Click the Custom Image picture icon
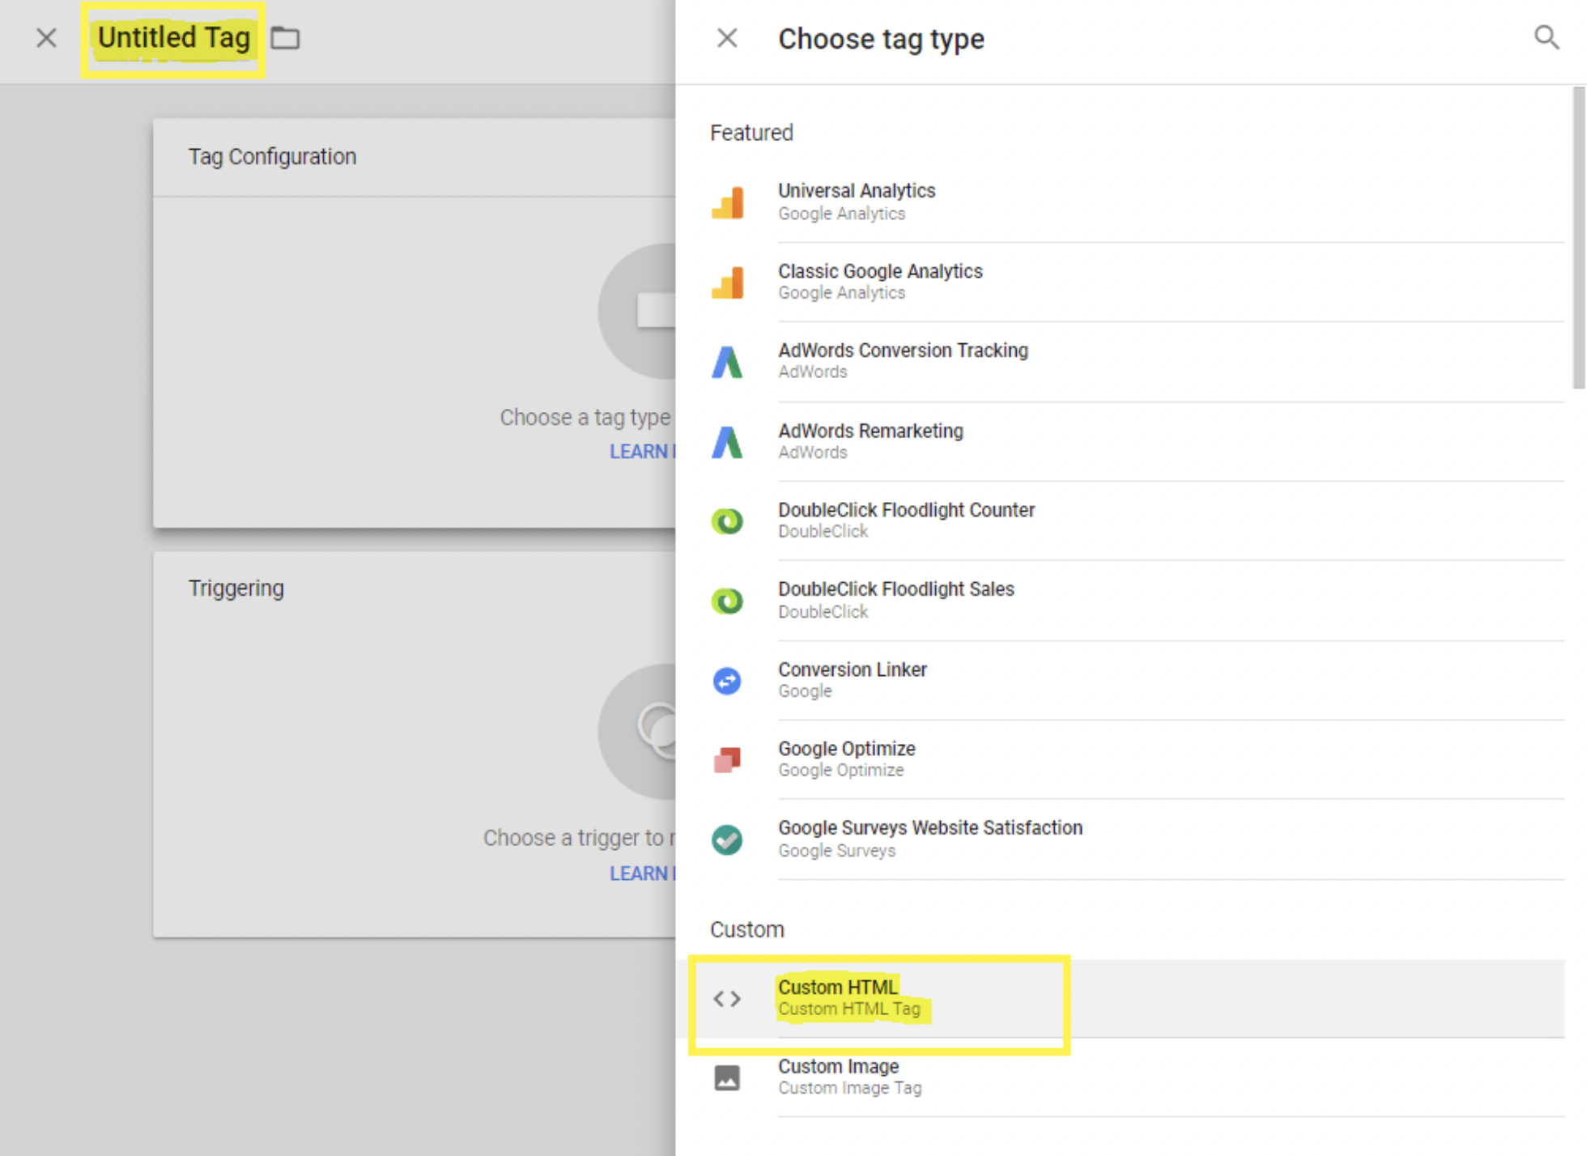This screenshot has width=1590, height=1156. click(727, 1078)
